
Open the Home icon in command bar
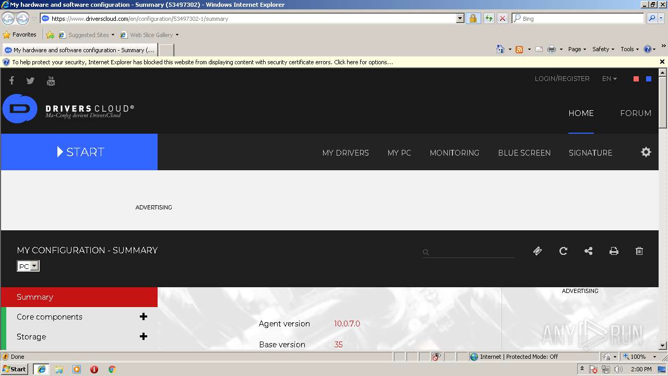[500, 49]
